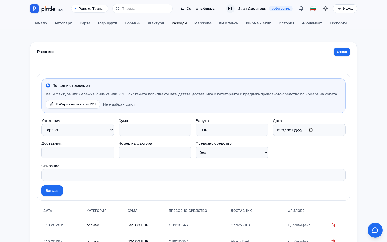This screenshot has width=387, height=242.
Task: Open the Фирма и екип tab
Action: (x=259, y=23)
